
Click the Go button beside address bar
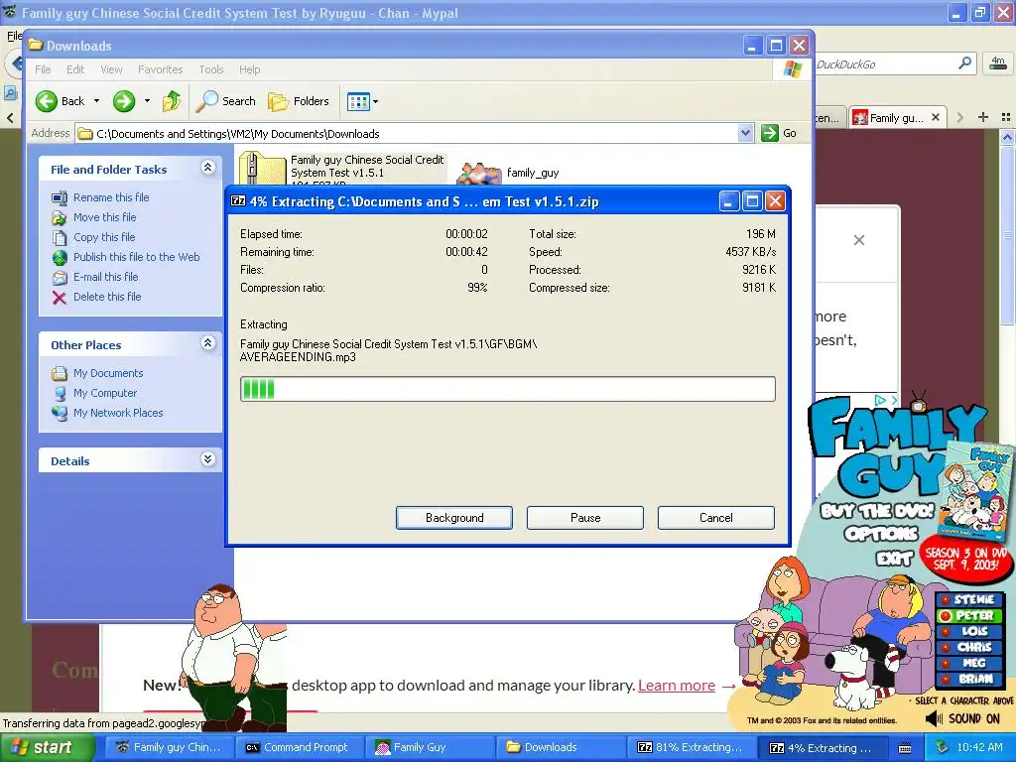tap(780, 133)
